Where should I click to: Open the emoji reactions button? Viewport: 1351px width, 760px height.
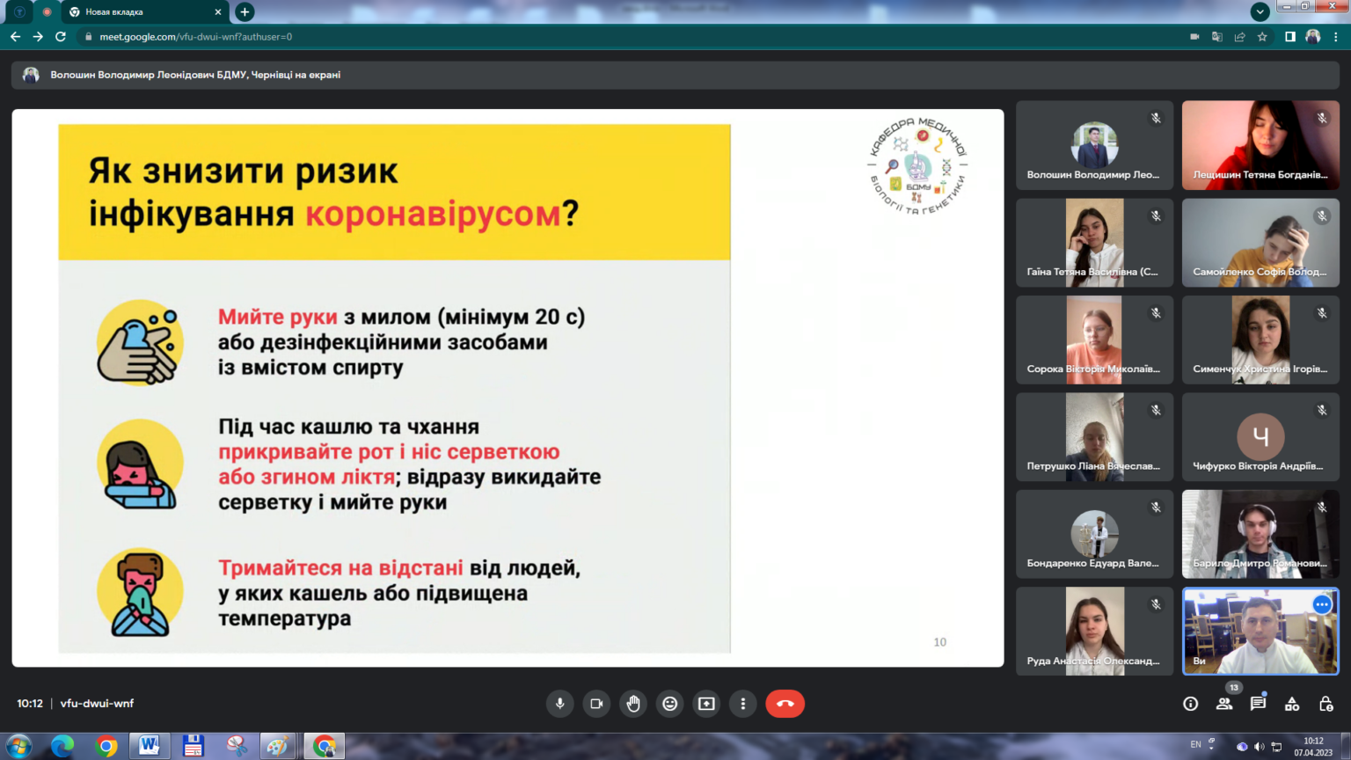pos(670,704)
